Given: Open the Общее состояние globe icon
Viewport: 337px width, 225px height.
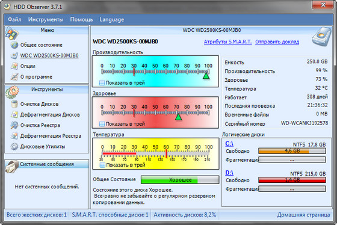Looking at the screenshot, I should pyautogui.click(x=14, y=45).
